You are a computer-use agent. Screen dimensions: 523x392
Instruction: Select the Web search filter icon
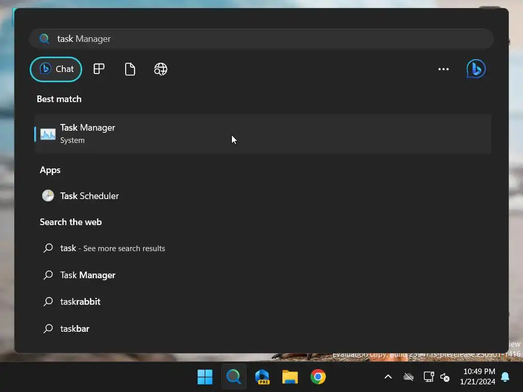pyautogui.click(x=160, y=69)
